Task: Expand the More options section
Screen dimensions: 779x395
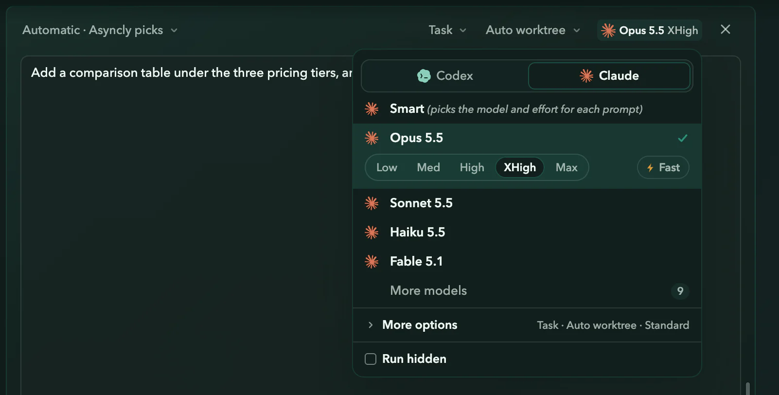Action: pos(527,325)
